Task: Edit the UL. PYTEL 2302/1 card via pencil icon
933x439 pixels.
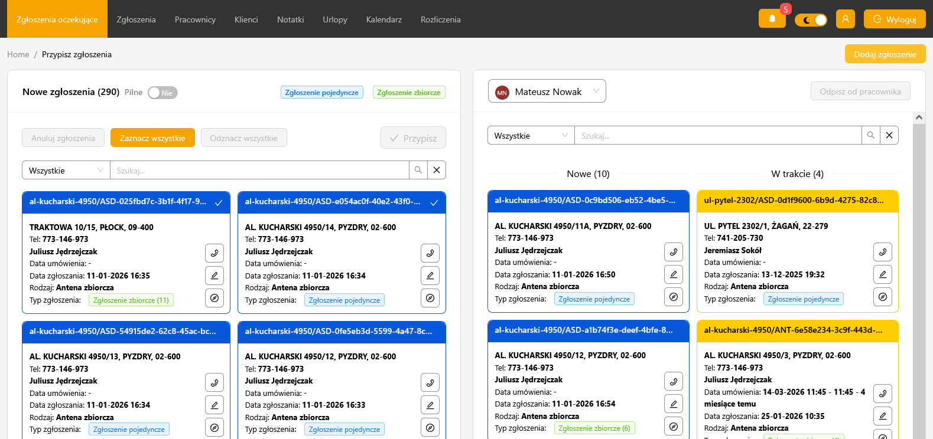Action: (x=883, y=274)
